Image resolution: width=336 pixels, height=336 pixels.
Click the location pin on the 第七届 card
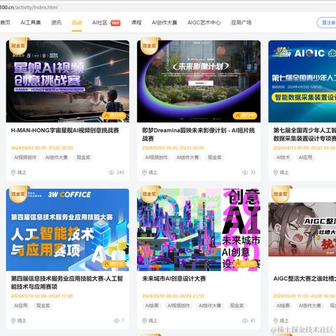pos(276,172)
